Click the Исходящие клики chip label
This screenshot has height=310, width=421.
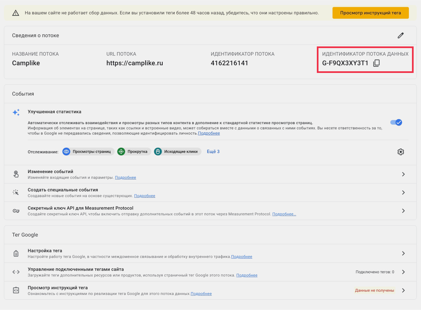[181, 152]
